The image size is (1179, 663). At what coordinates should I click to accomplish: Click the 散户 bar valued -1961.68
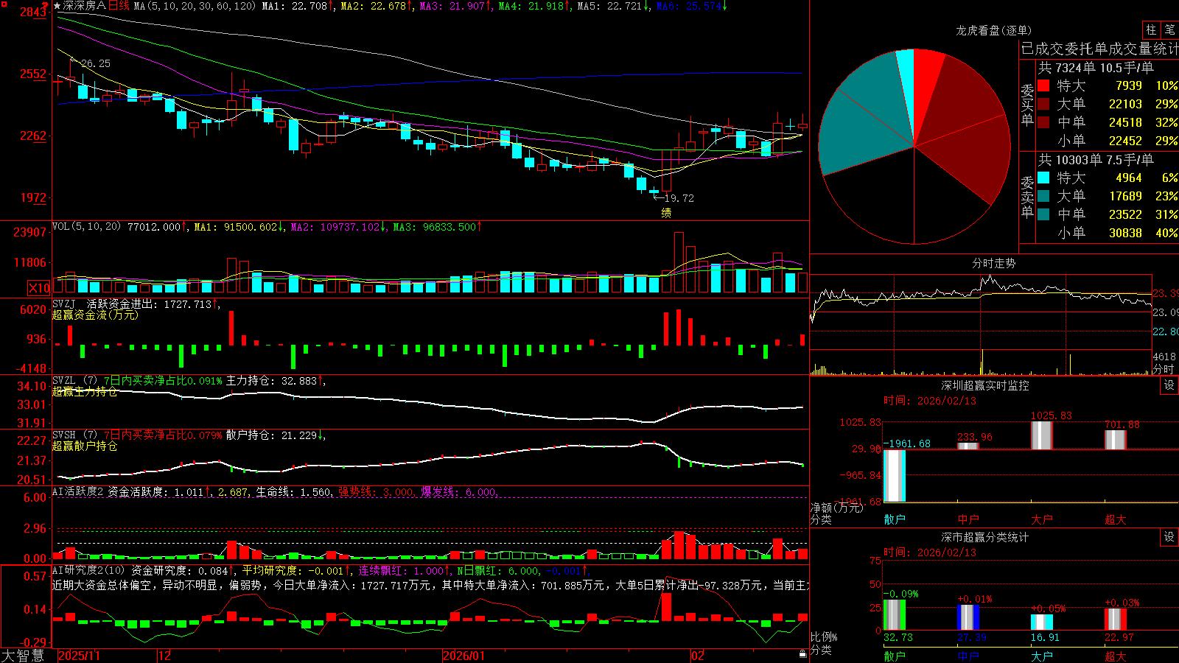pos(895,476)
